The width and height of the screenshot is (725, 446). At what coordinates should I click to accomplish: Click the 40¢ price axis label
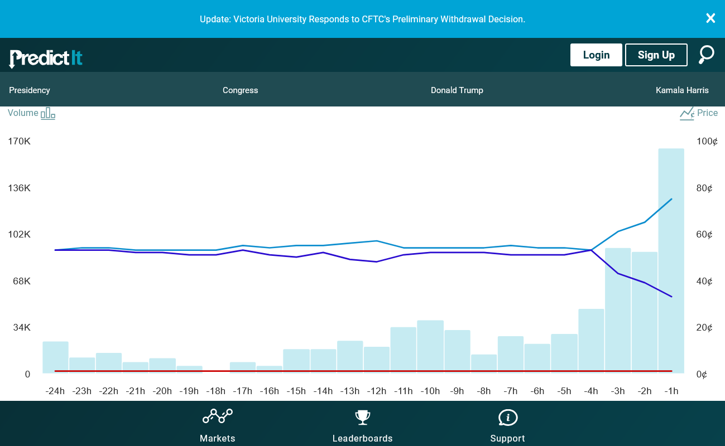[x=704, y=281]
